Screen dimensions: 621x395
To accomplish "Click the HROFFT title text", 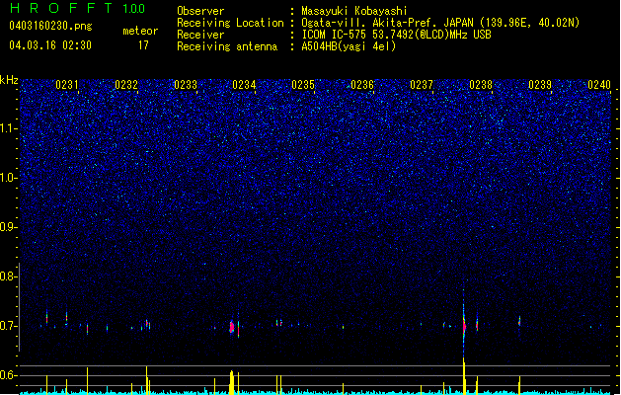I will click(61, 8).
